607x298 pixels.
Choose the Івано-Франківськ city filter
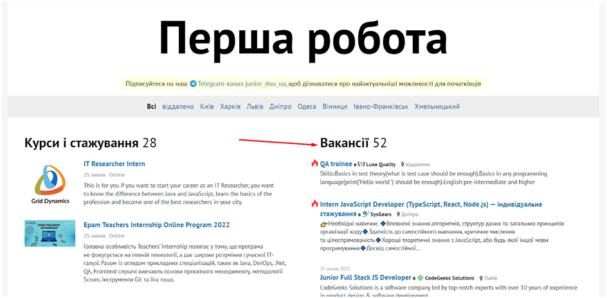click(x=381, y=107)
